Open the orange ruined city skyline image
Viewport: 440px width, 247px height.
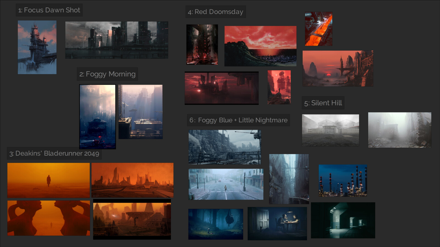(x=132, y=180)
